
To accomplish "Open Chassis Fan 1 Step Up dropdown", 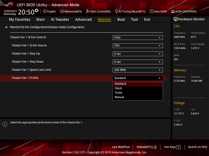I will coord(138,54).
